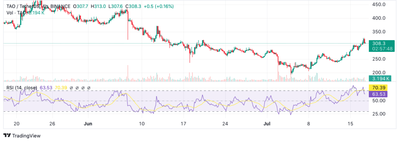Click the yellow 70.39 axis price tag
The image size is (400, 142).
pyautogui.click(x=378, y=88)
